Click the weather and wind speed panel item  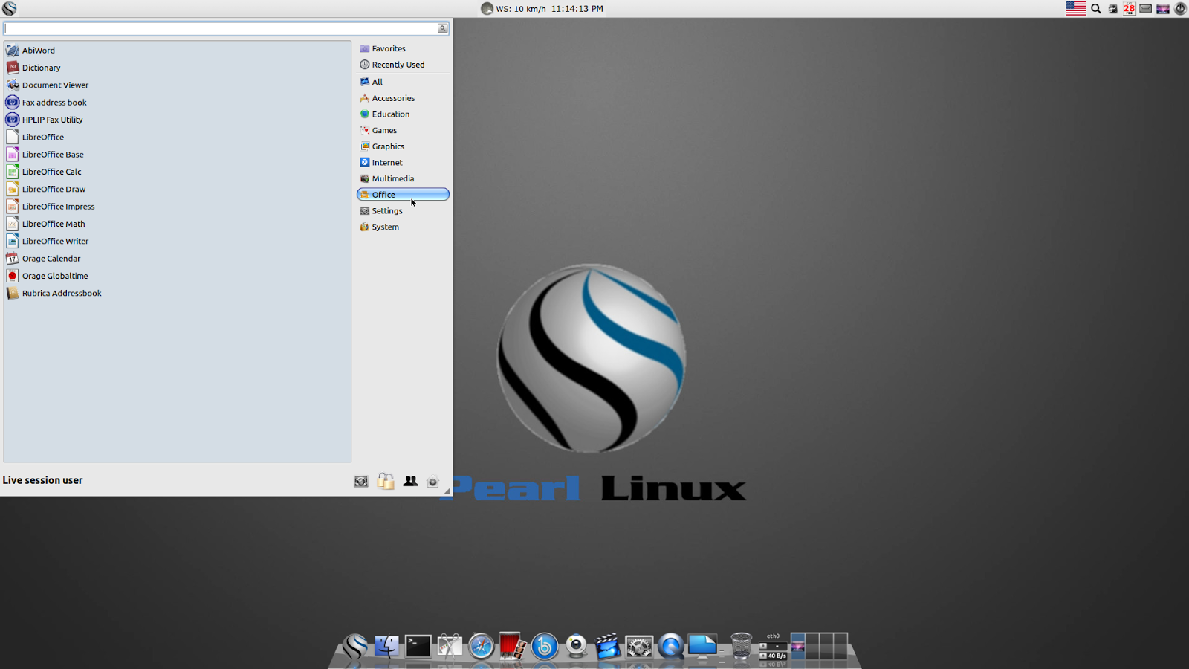513,9
